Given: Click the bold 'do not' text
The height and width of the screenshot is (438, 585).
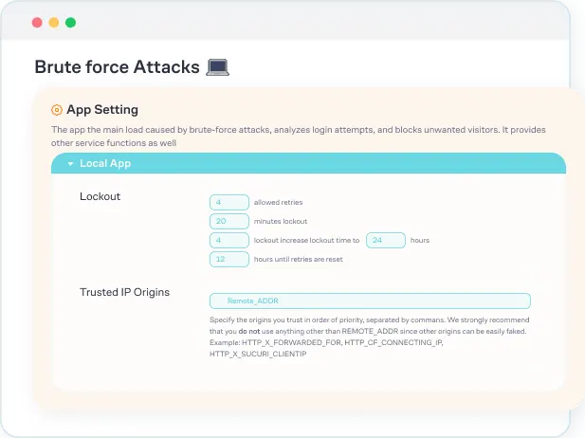Looking at the screenshot, I should coord(249,331).
